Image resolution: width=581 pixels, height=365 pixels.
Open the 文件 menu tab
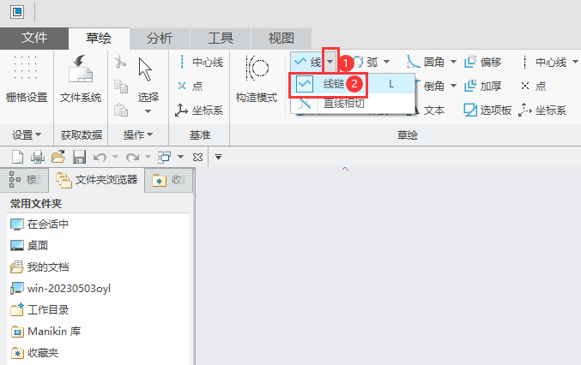34,38
